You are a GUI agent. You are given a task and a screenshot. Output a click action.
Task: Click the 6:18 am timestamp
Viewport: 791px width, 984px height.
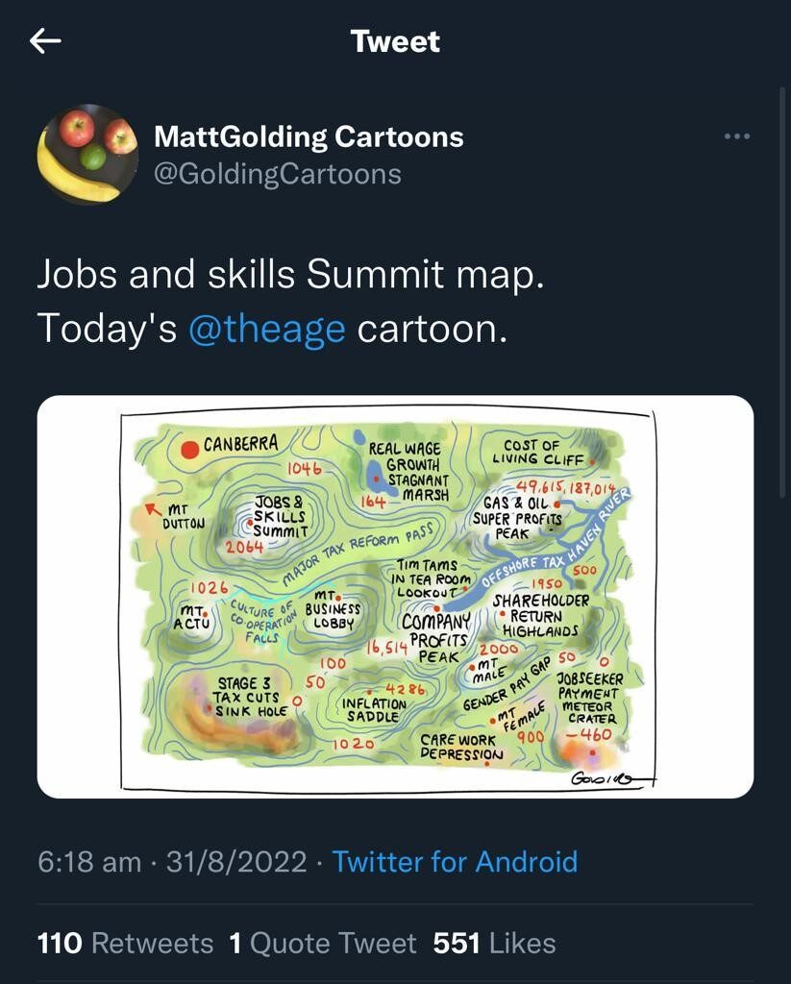tap(89, 862)
